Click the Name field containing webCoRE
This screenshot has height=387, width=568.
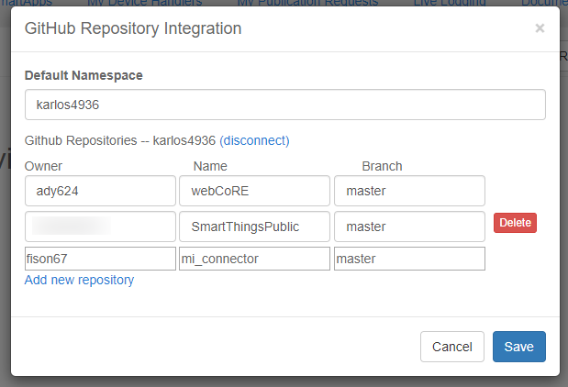click(255, 191)
